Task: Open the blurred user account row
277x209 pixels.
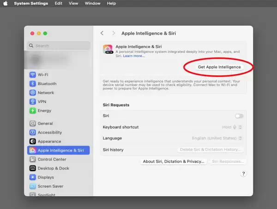Action: click(x=59, y=60)
